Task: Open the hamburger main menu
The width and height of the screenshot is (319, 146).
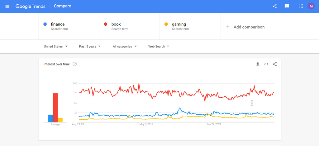Action: (7, 6)
